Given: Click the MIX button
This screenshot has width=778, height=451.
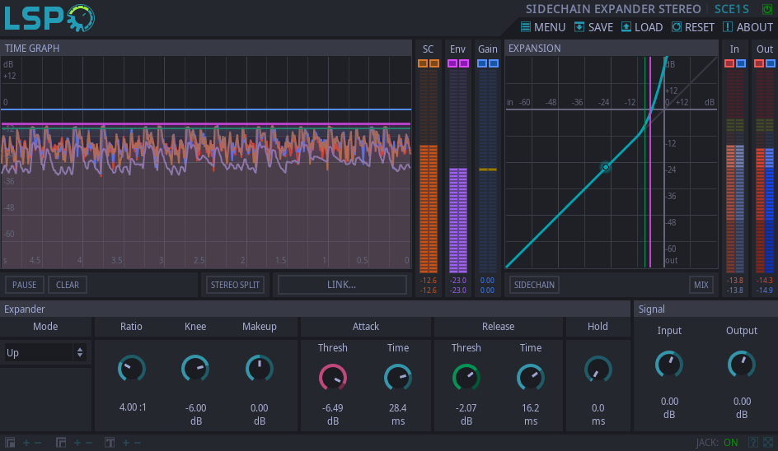Looking at the screenshot, I should click(x=701, y=285).
